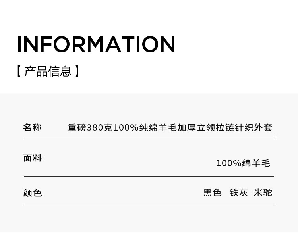This screenshot has width=298, height=238.
Task: Choose the 黑色 color option
Action: (212, 192)
